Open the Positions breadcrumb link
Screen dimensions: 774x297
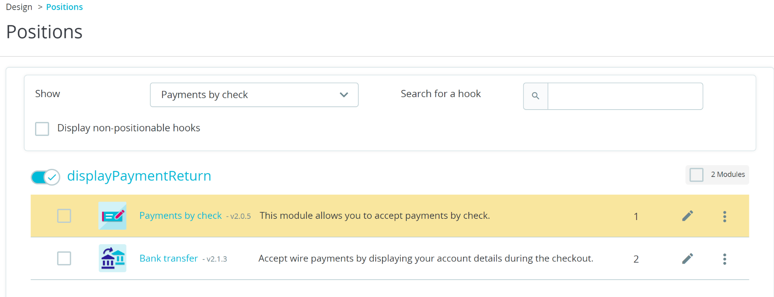click(64, 7)
